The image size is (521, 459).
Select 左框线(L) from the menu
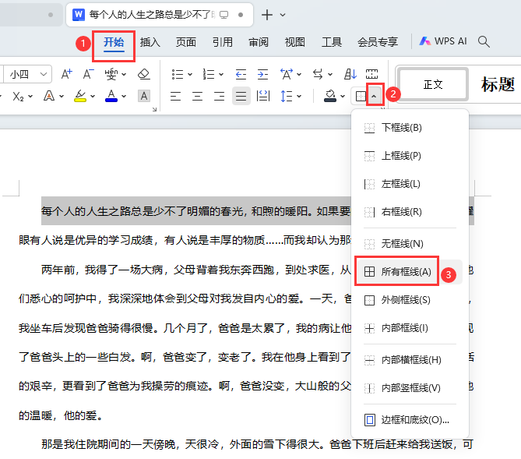coord(410,184)
